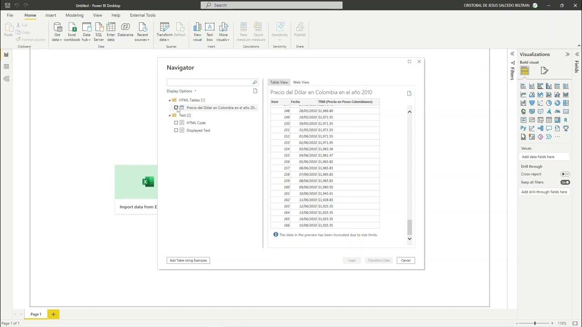The width and height of the screenshot is (582, 327).
Task: Open the Transform data dropdown
Action: pyautogui.click(x=165, y=32)
